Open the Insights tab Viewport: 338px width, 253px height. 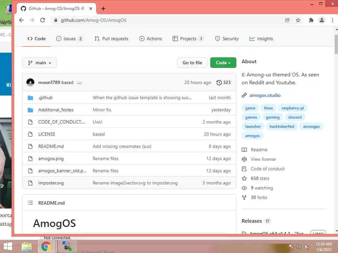[x=261, y=39]
